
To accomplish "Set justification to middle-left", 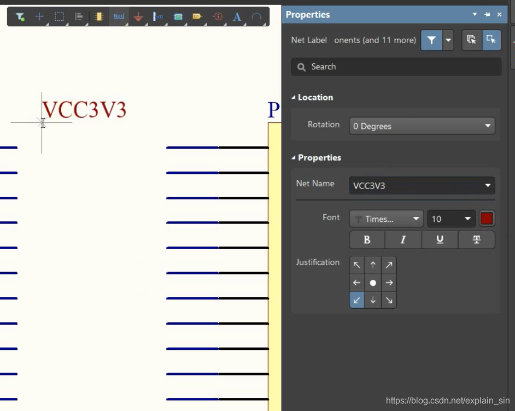I will click(x=356, y=283).
